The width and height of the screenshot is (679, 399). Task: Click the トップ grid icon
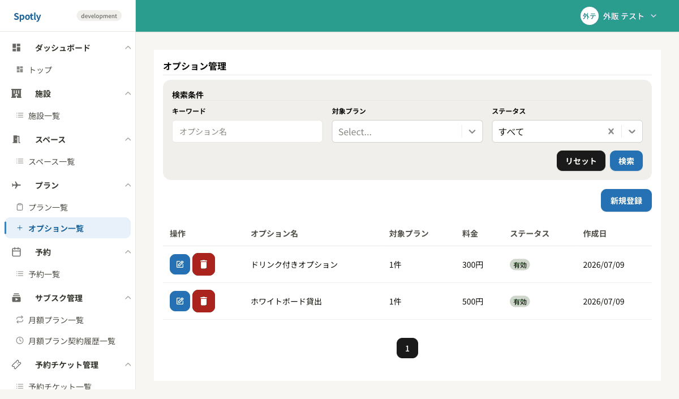20,70
